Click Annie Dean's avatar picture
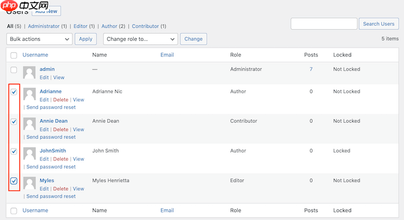The width and height of the screenshot is (404, 220). (x=29, y=124)
